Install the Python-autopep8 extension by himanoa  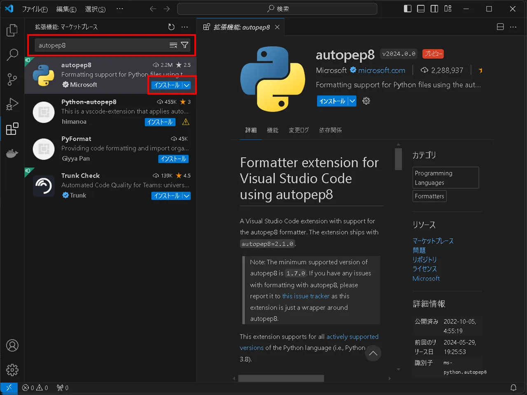coord(160,122)
